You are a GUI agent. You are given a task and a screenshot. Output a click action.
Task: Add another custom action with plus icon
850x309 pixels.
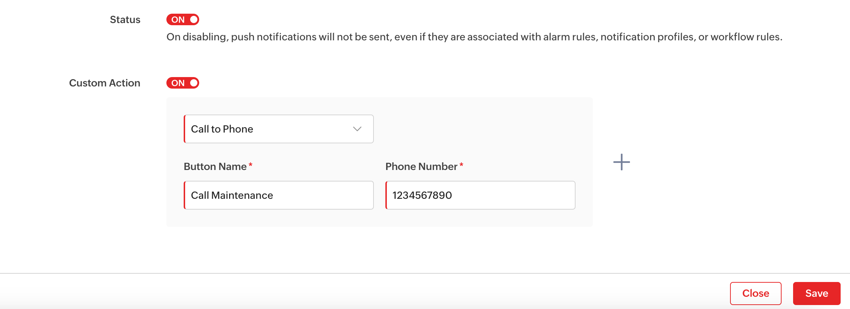point(621,162)
